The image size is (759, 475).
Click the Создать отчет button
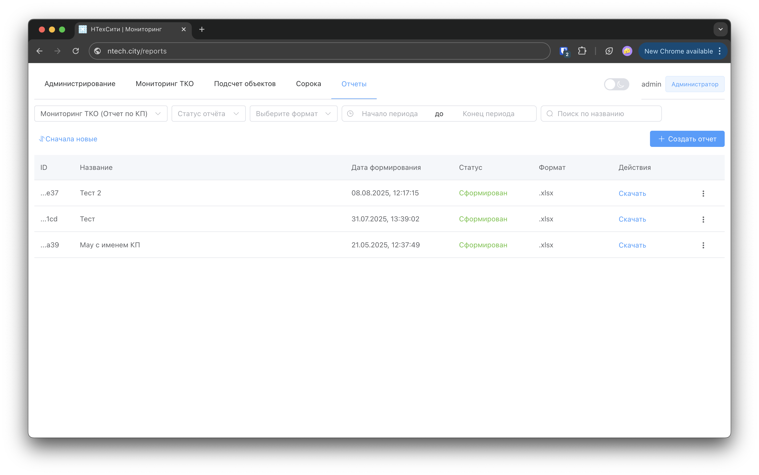pos(687,139)
